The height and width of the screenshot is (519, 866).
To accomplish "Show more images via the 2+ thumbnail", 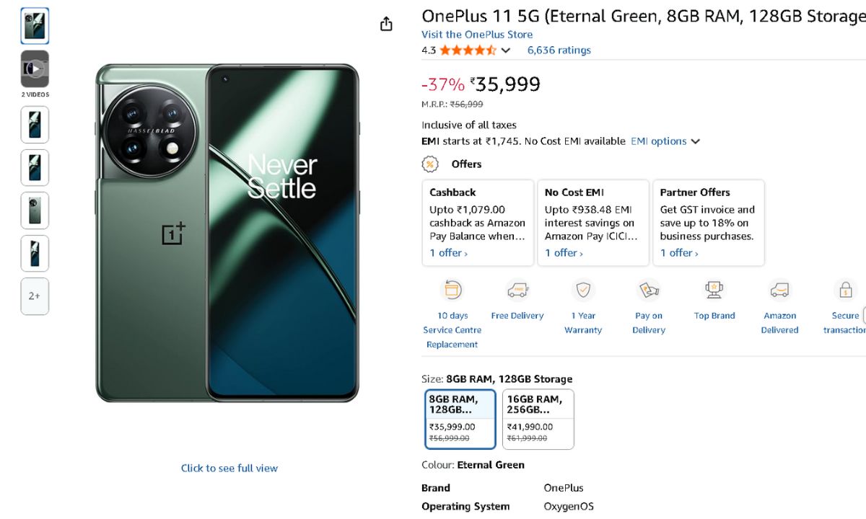I will pyautogui.click(x=35, y=296).
